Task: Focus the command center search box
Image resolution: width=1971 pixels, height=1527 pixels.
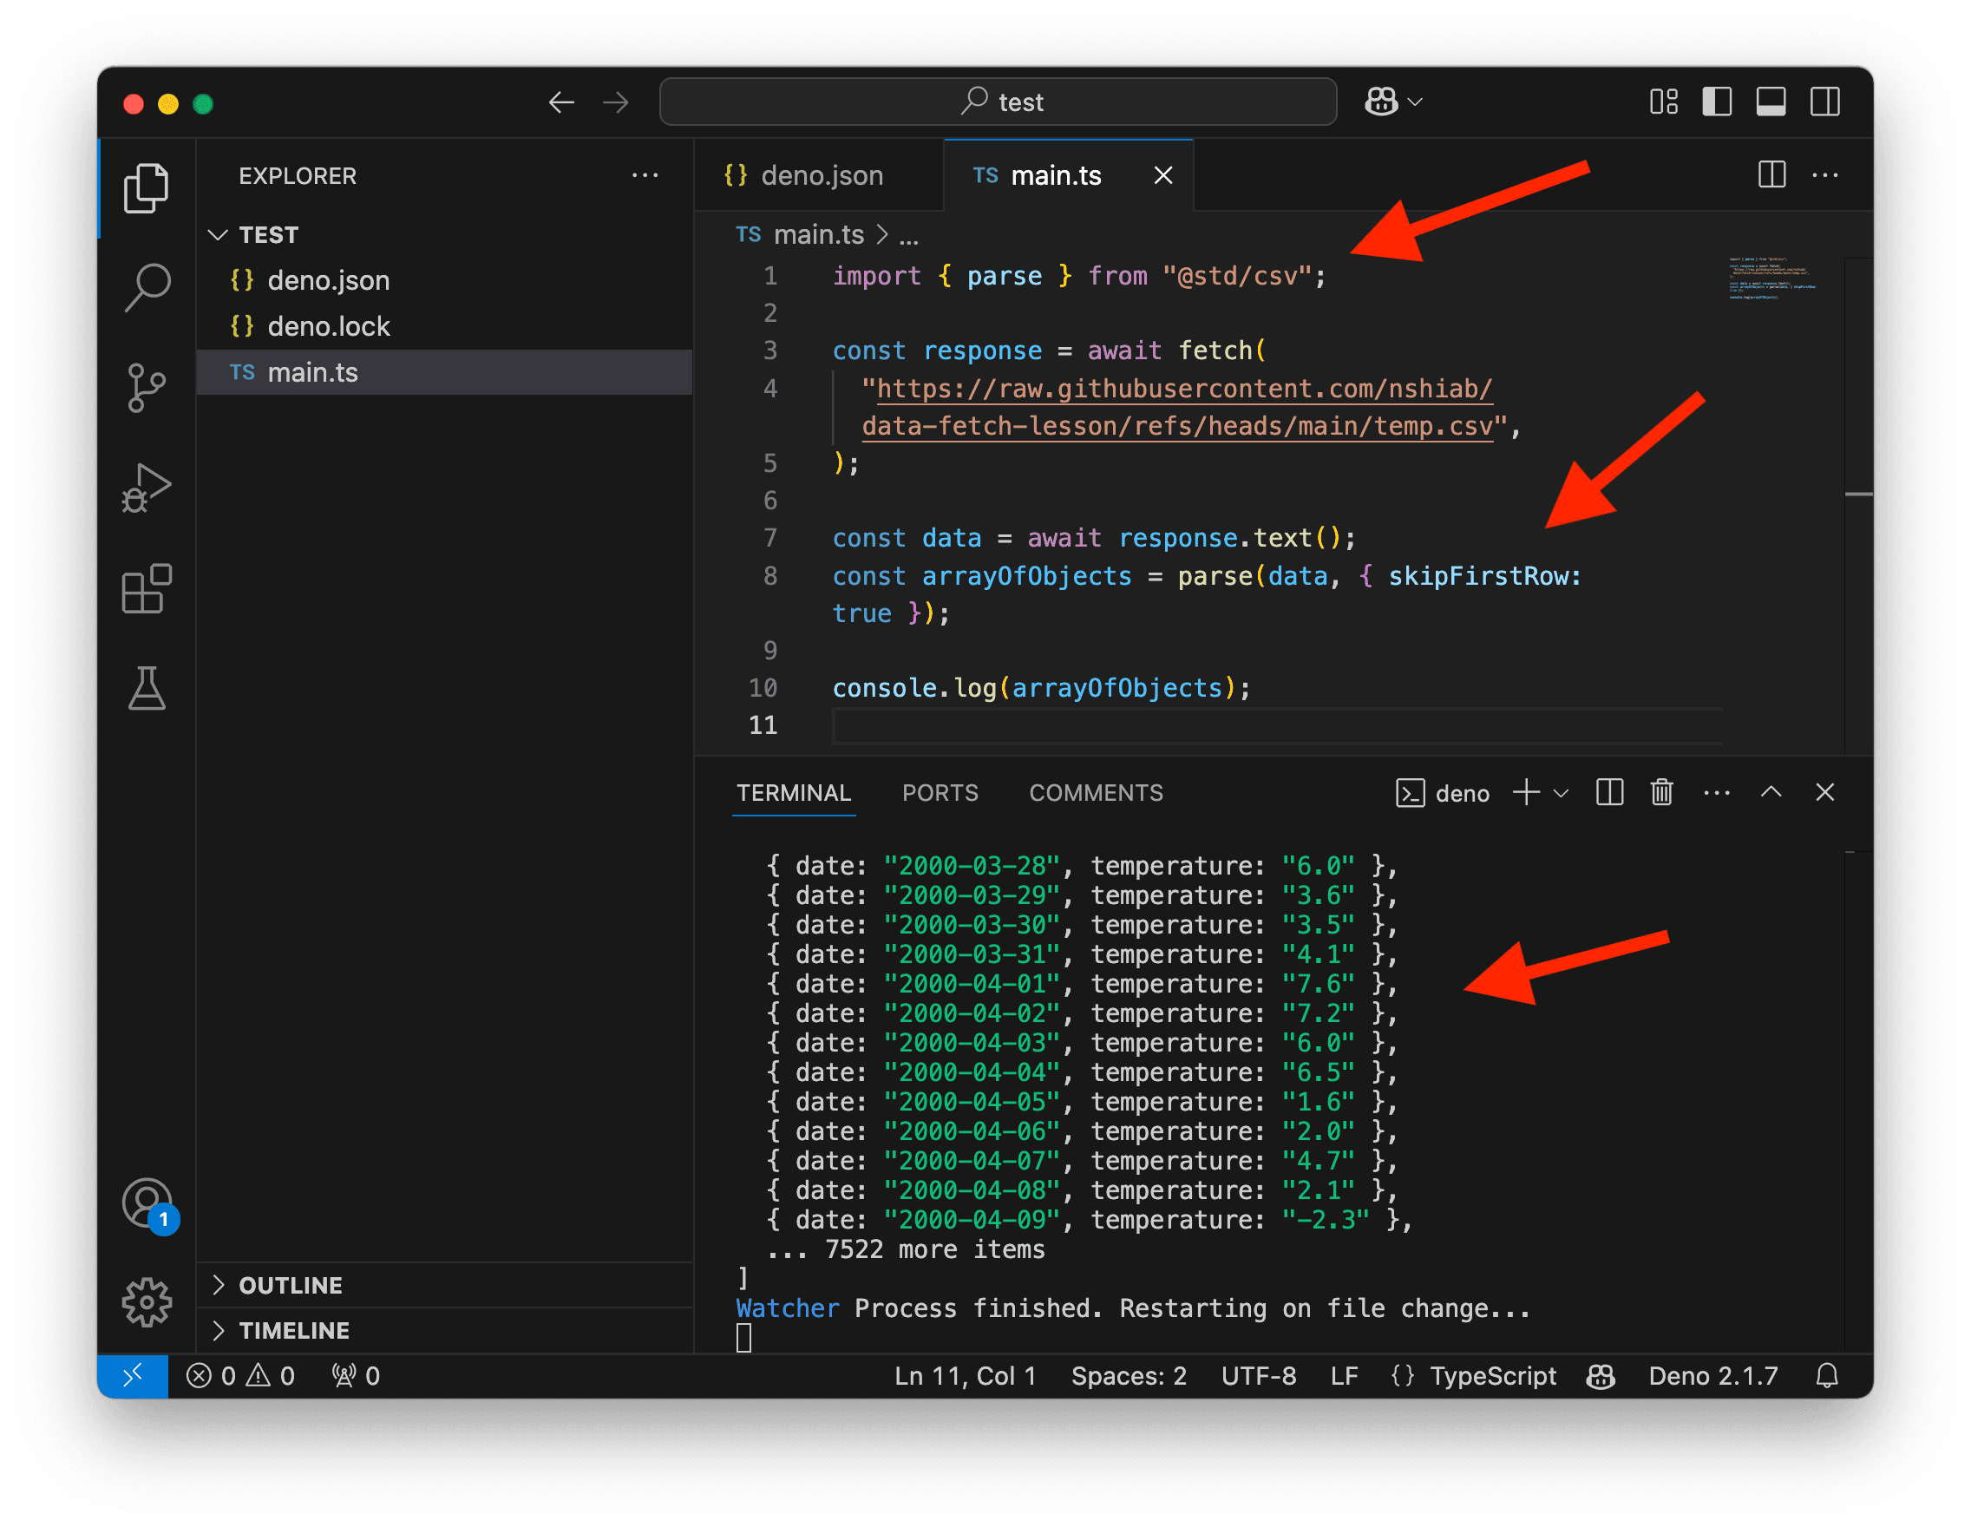Action: 998,102
